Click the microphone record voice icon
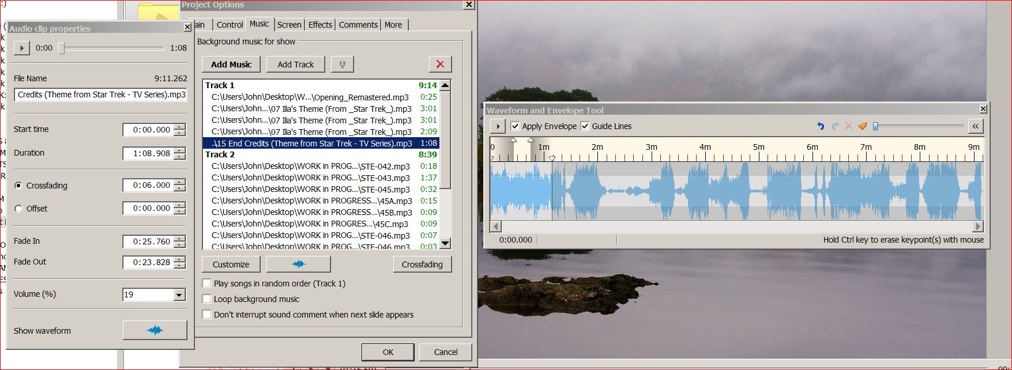The image size is (1012, 370). pyautogui.click(x=342, y=65)
